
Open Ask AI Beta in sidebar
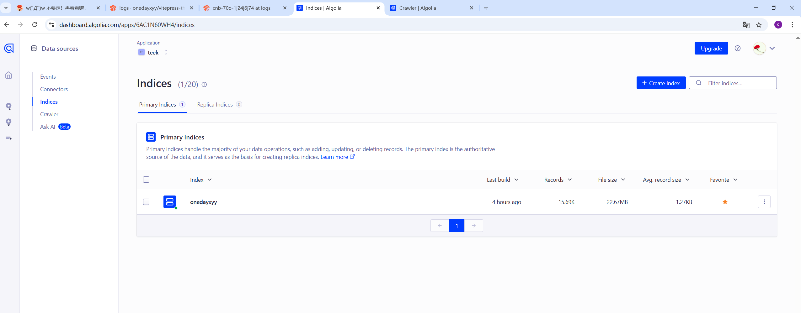[55, 127]
